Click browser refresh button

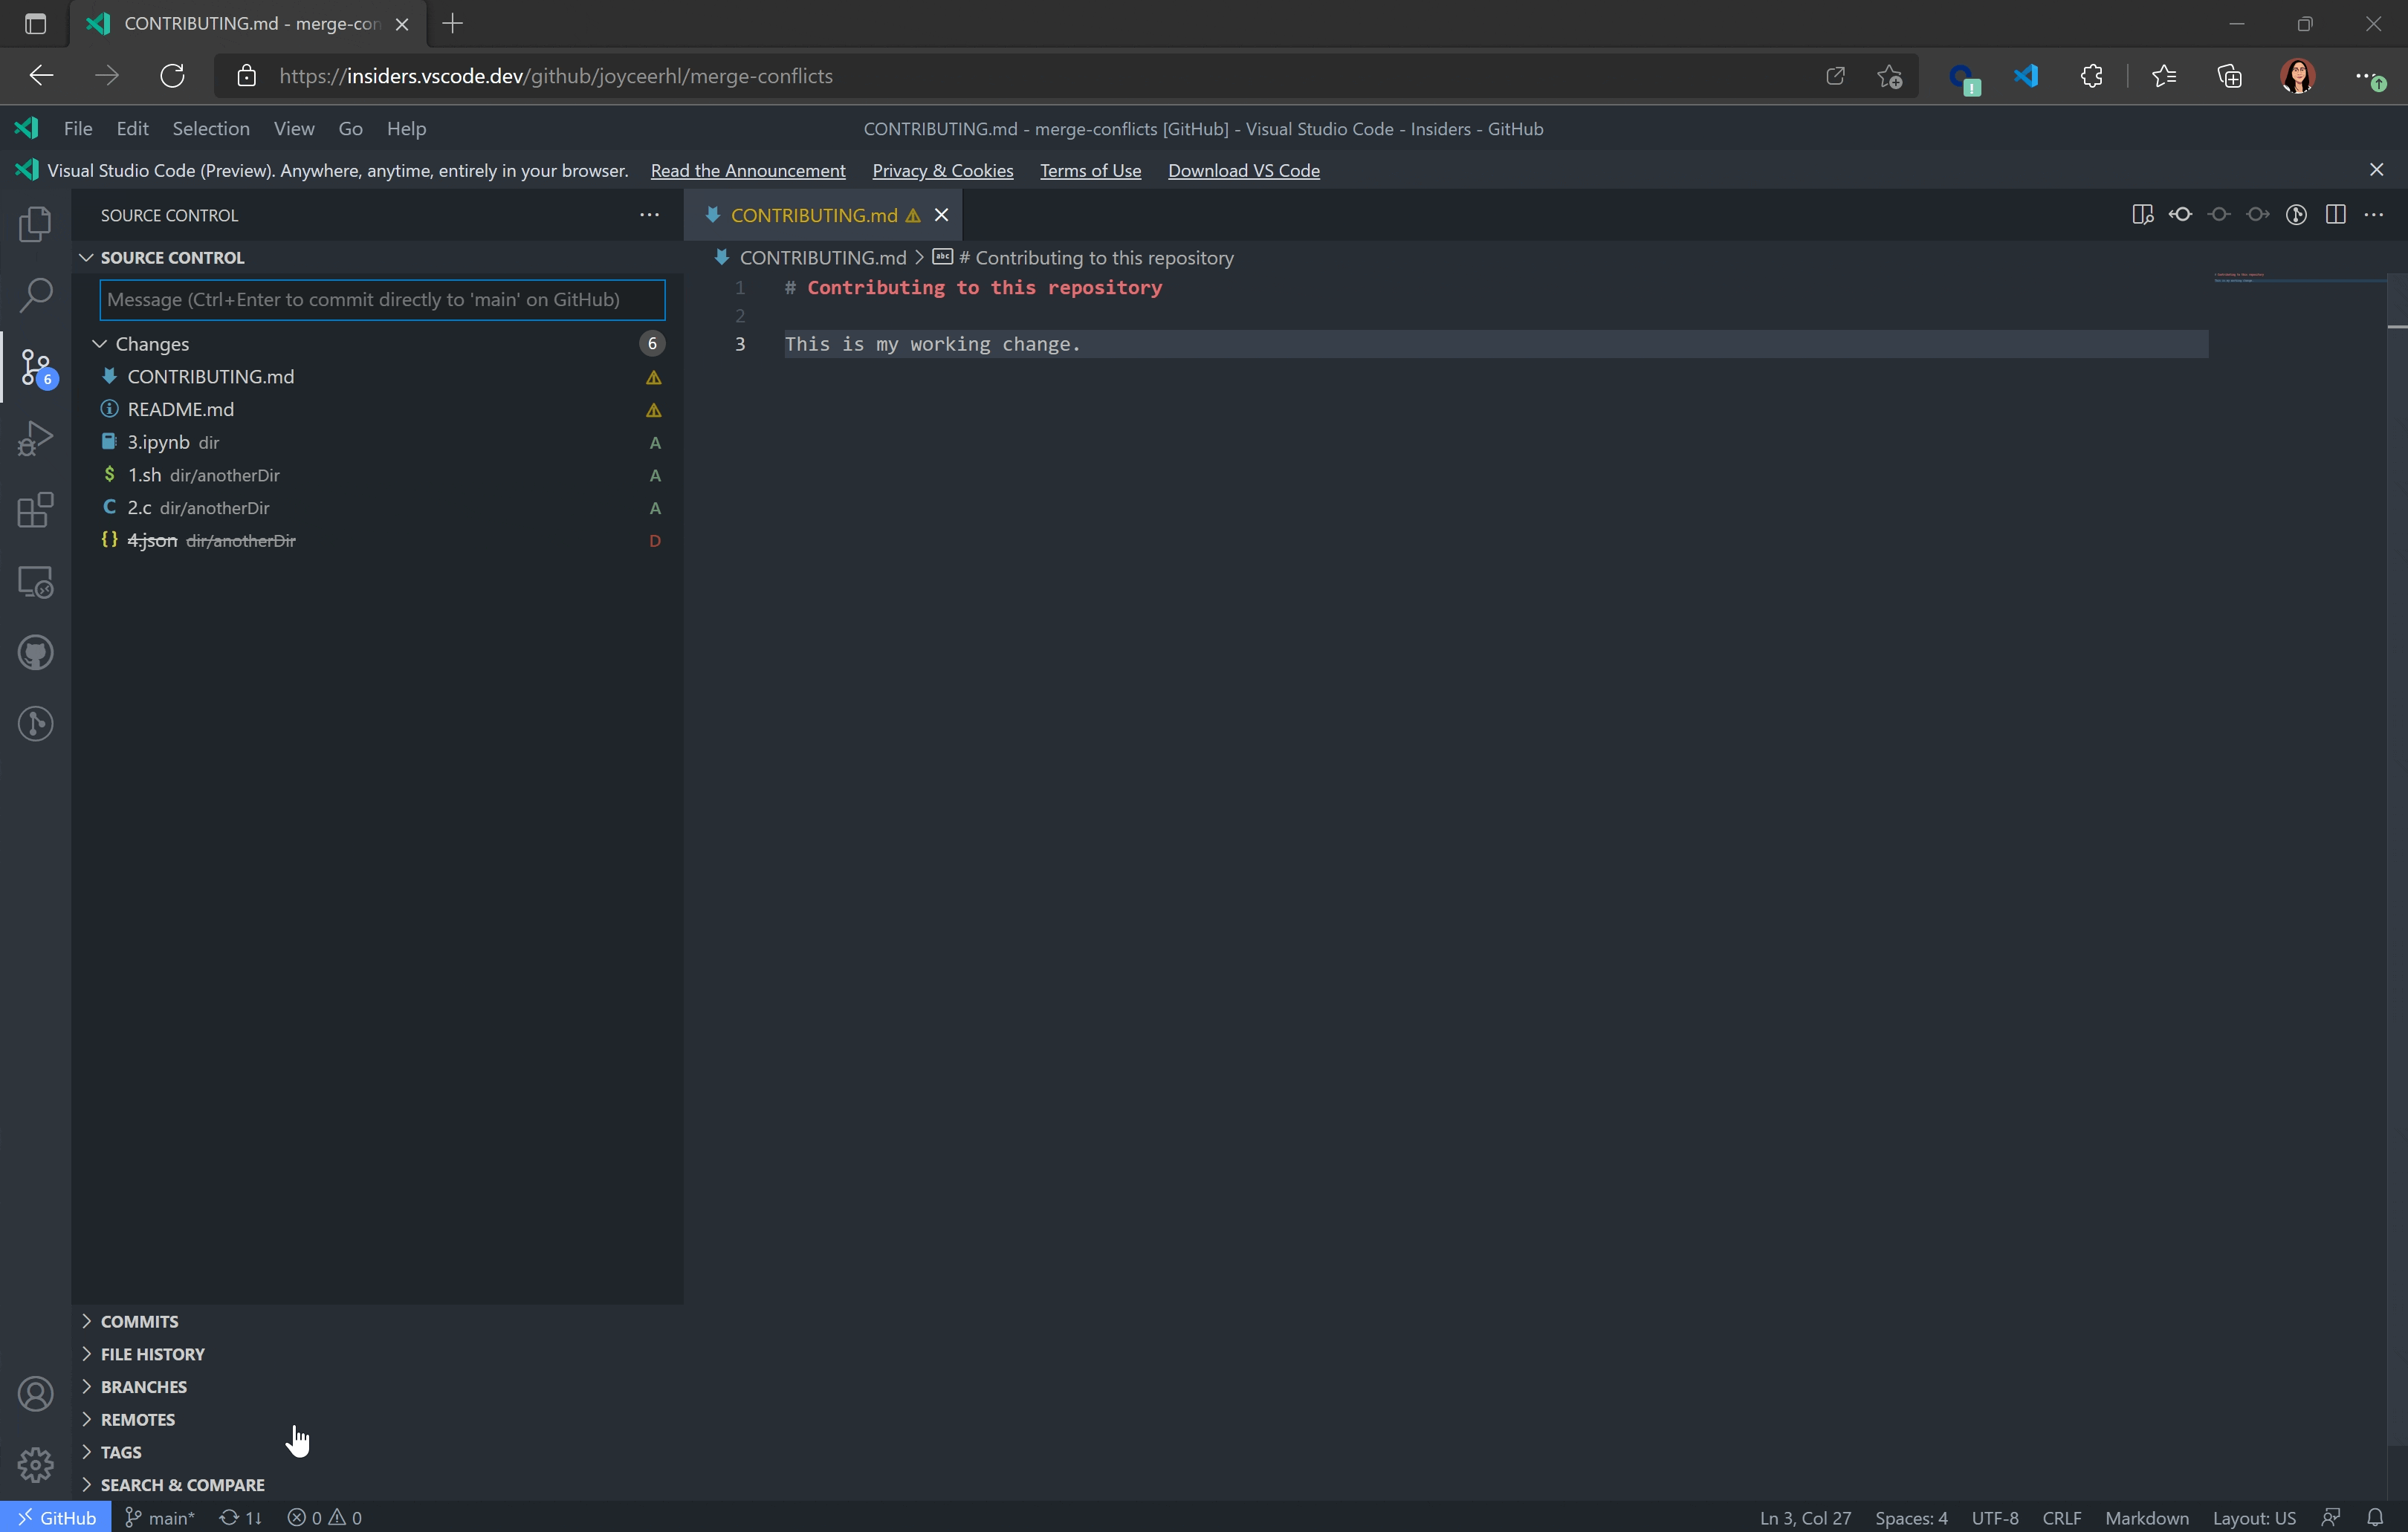[x=172, y=76]
